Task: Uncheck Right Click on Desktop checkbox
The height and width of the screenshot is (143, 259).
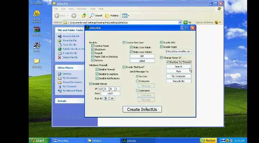Action: [93, 56]
